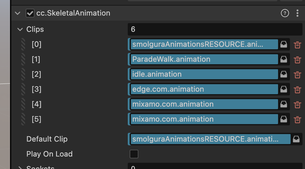Collapse the cc.SkeletalAnimation component section

pos(18,13)
